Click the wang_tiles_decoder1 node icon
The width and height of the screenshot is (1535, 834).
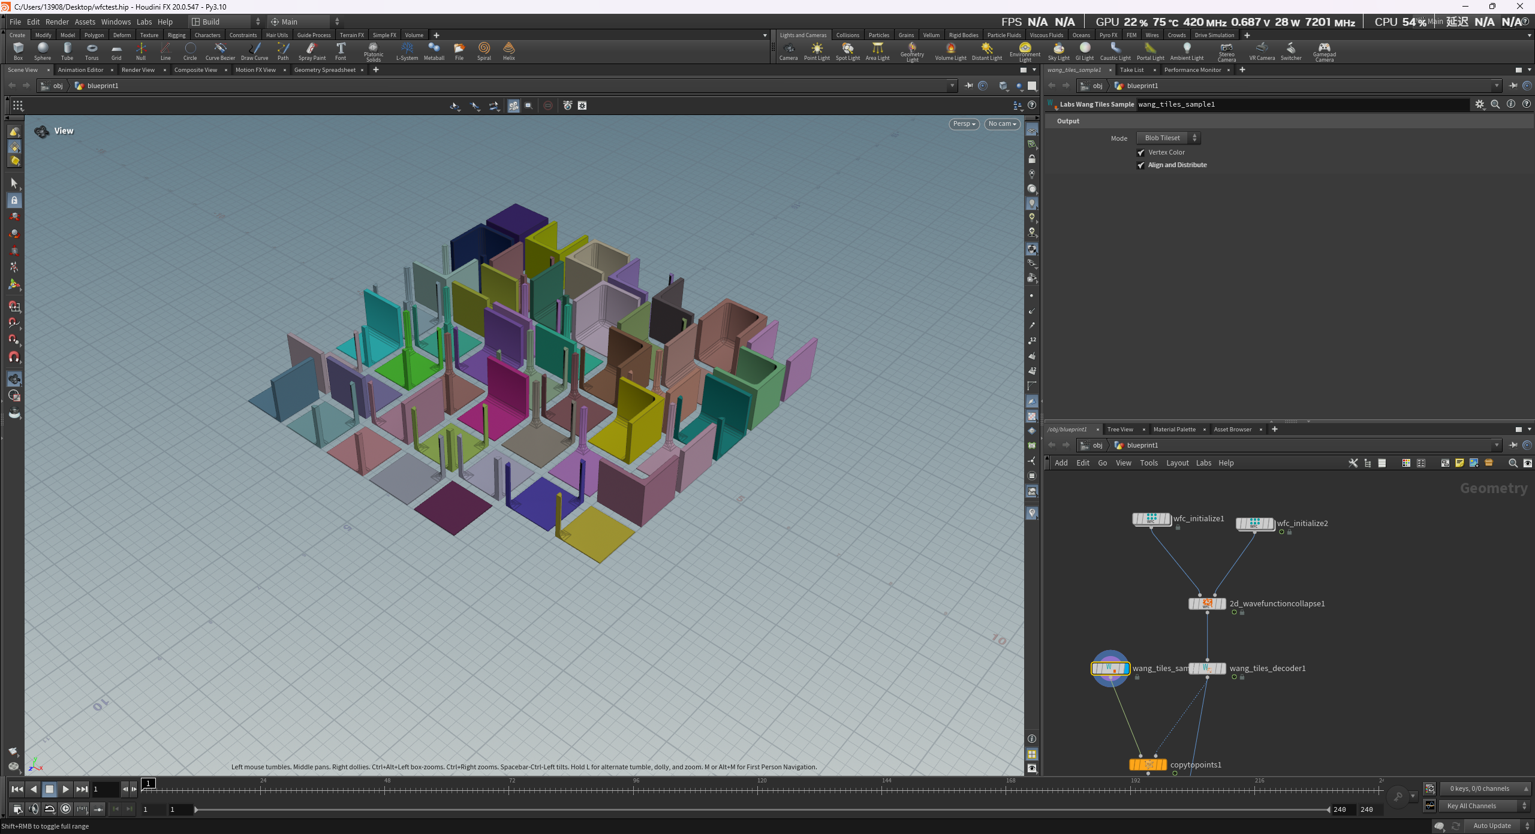click(1207, 668)
